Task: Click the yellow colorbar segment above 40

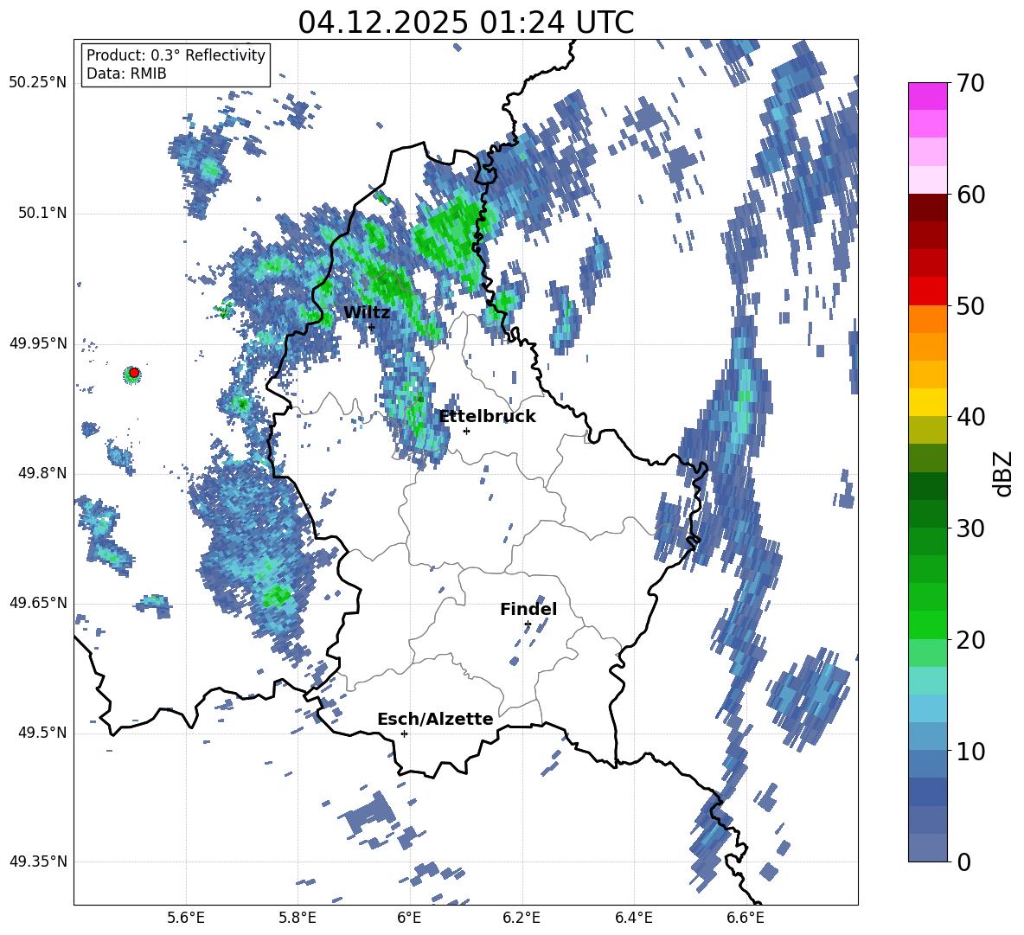Action: click(927, 402)
